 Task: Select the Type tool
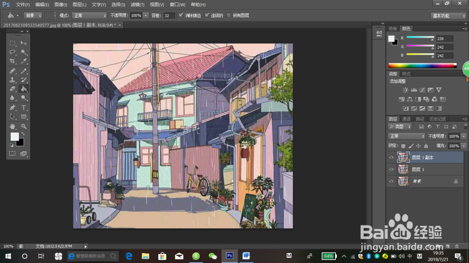coord(23,108)
